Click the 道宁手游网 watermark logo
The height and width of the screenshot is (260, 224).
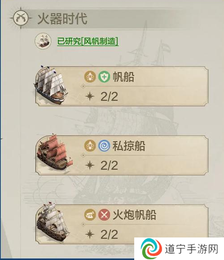point(180,249)
